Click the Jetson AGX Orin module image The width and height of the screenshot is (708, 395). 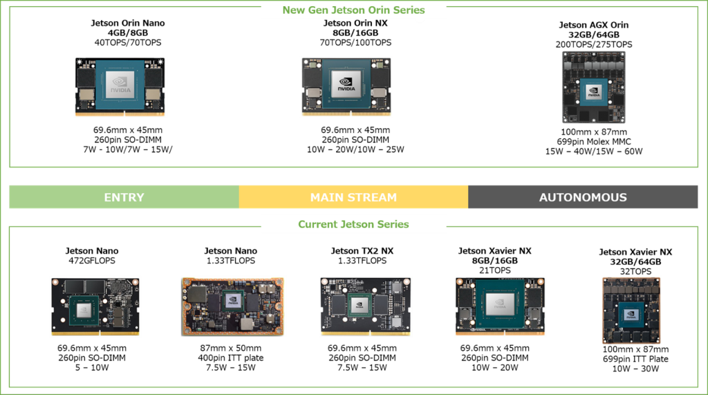coord(593,87)
